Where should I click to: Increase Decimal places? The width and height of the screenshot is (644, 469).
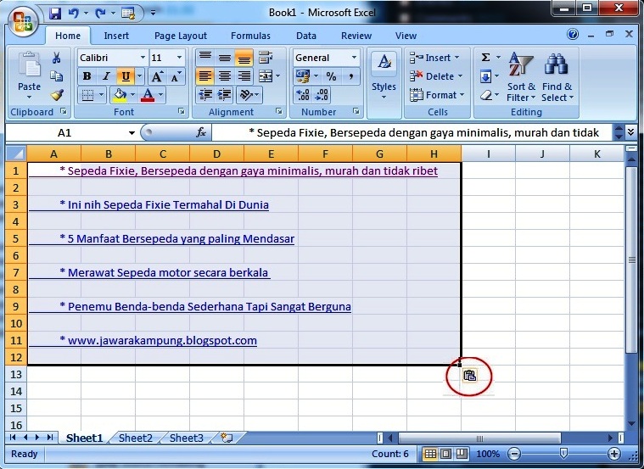click(x=303, y=95)
